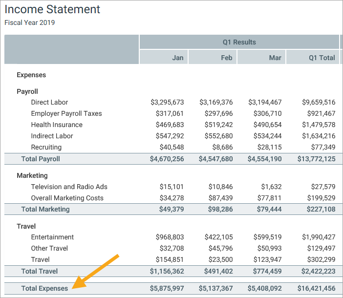The height and width of the screenshot is (298, 343).
Task: Select the Marketing section heading
Action: [32, 175]
